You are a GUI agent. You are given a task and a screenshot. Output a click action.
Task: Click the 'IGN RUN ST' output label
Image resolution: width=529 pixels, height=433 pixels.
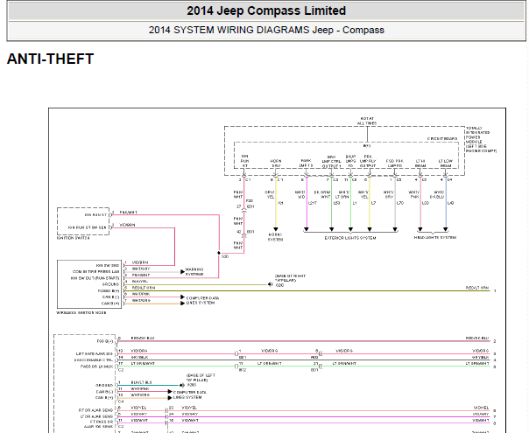point(245,161)
